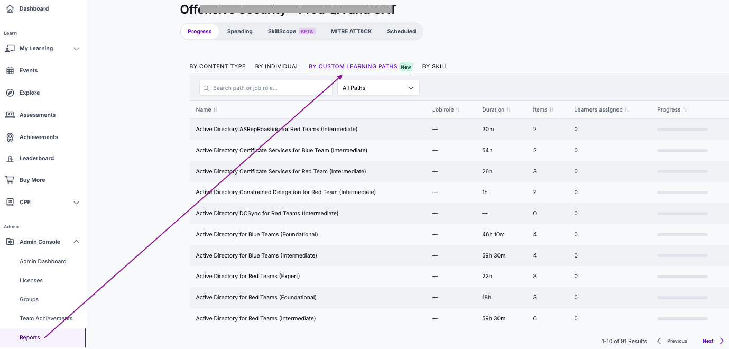This screenshot has width=729, height=349.
Task: Open Licenses in sidebar
Action: [x=31, y=280]
